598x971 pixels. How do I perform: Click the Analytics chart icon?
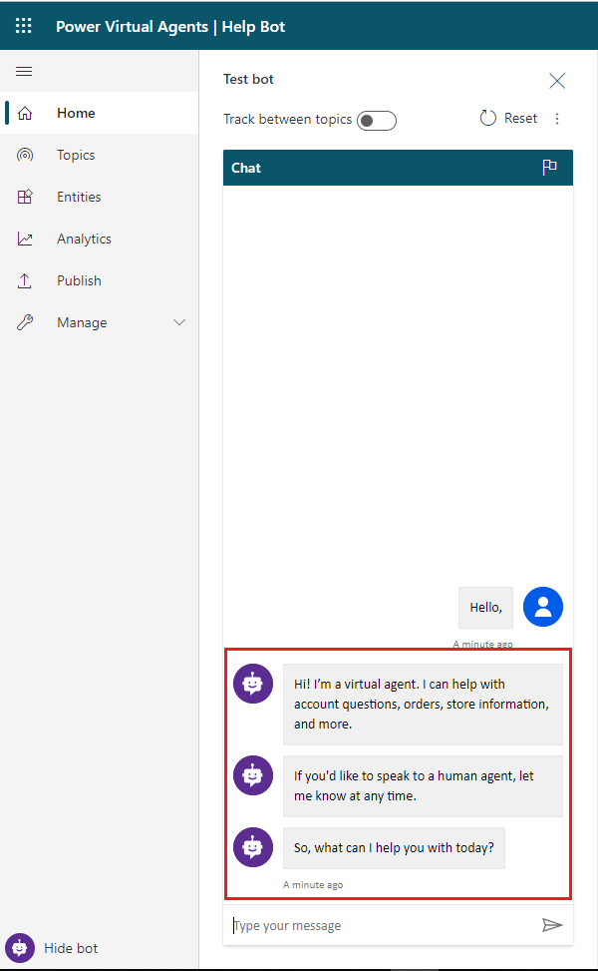click(x=25, y=240)
